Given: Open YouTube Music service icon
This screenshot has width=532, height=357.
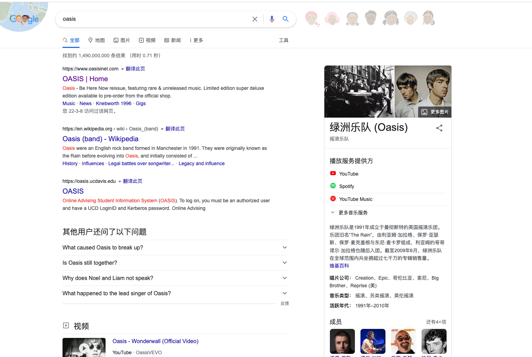Looking at the screenshot, I should coord(333,199).
